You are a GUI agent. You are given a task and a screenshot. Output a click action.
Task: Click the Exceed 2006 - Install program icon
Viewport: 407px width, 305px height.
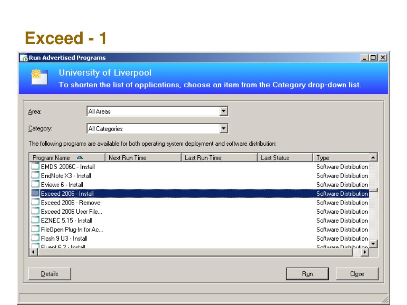[35, 193]
